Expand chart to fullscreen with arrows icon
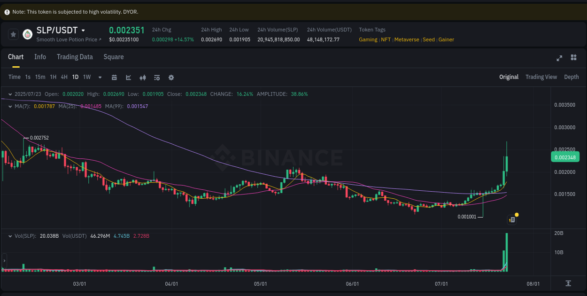The width and height of the screenshot is (587, 296). pos(559,58)
